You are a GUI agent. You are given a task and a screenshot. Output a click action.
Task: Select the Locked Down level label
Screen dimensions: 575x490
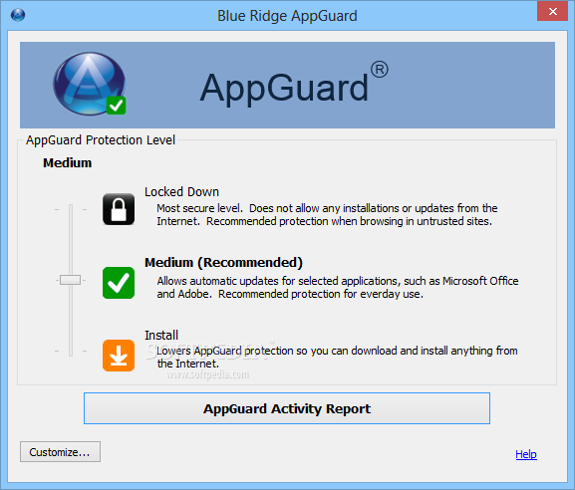point(181,191)
